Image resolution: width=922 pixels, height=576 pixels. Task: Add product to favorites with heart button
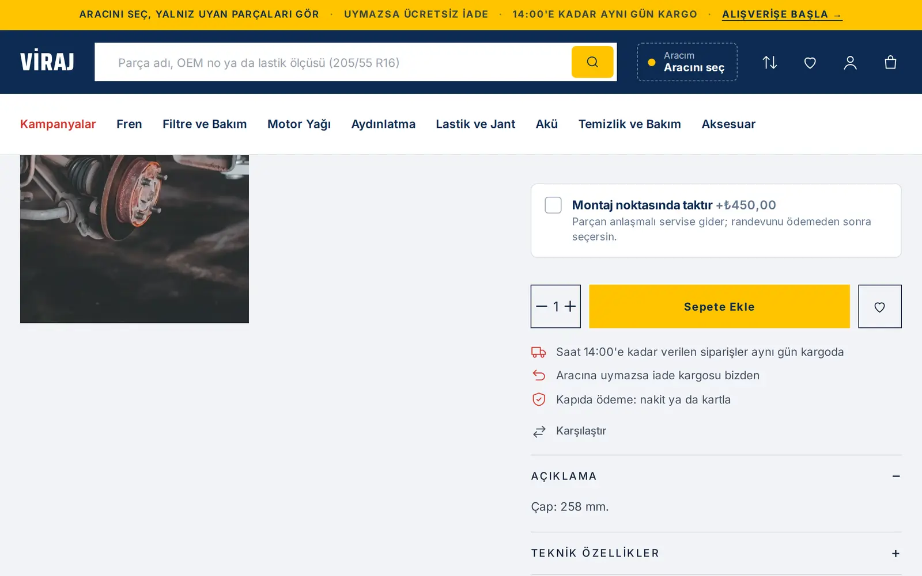tap(880, 307)
